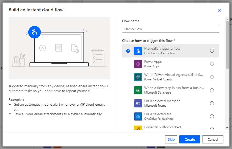Click the trigger list scrollbar down arrow
The height and width of the screenshot is (149, 232).
pyautogui.click(x=227, y=128)
